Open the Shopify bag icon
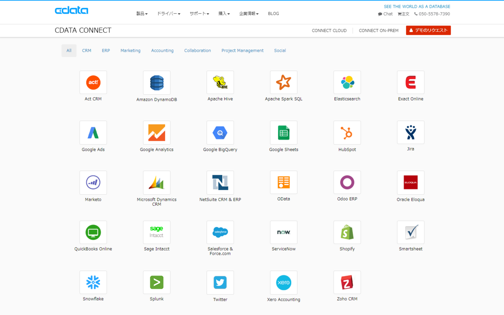Screen dimensions: 504x315 (347, 232)
